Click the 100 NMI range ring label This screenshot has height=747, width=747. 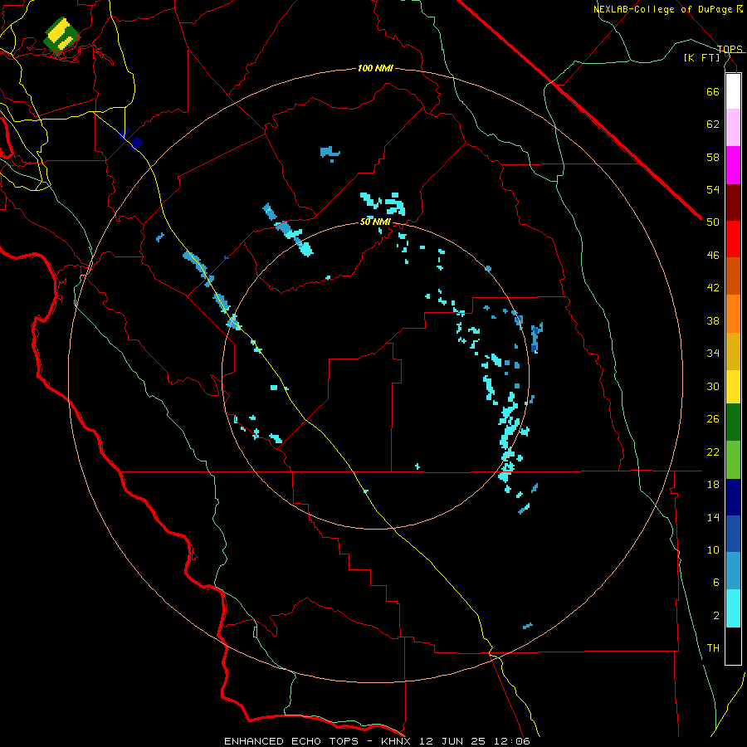[375, 68]
